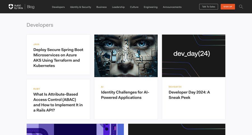Viewport: 252px width, 135px height.
Task: Open the purple road illustration thumbnail
Action: [x=75, y=129]
